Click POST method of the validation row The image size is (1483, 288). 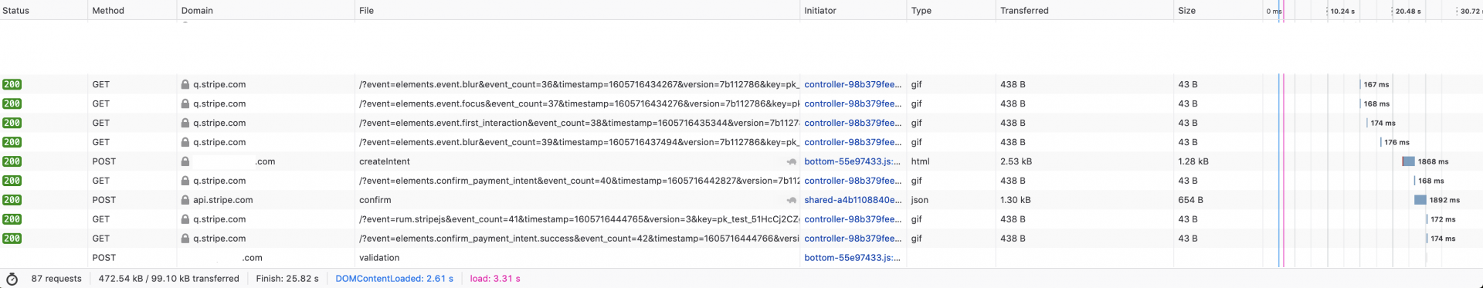pyautogui.click(x=104, y=258)
